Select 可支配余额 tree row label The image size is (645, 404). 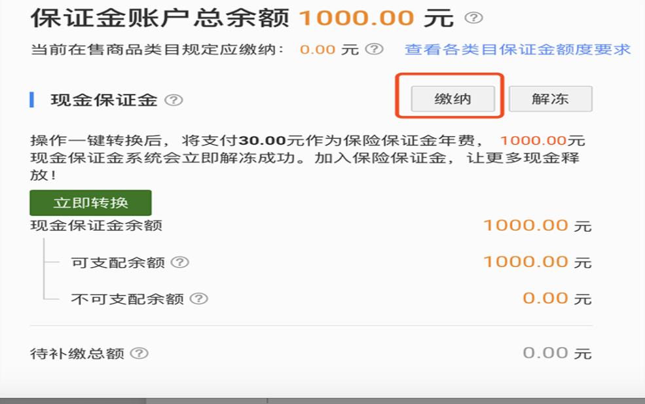118,263
